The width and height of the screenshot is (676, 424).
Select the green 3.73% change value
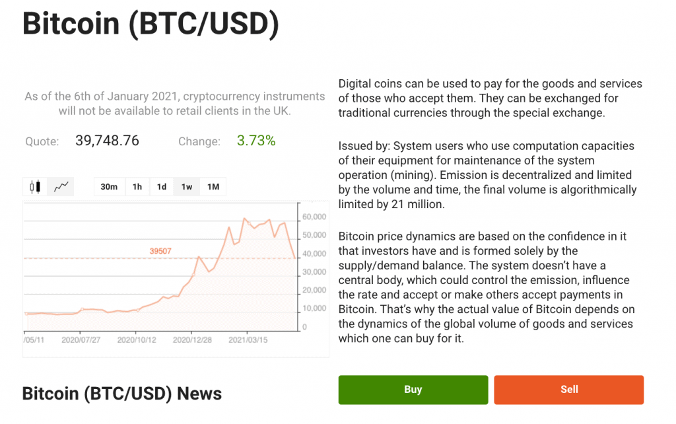coord(255,140)
